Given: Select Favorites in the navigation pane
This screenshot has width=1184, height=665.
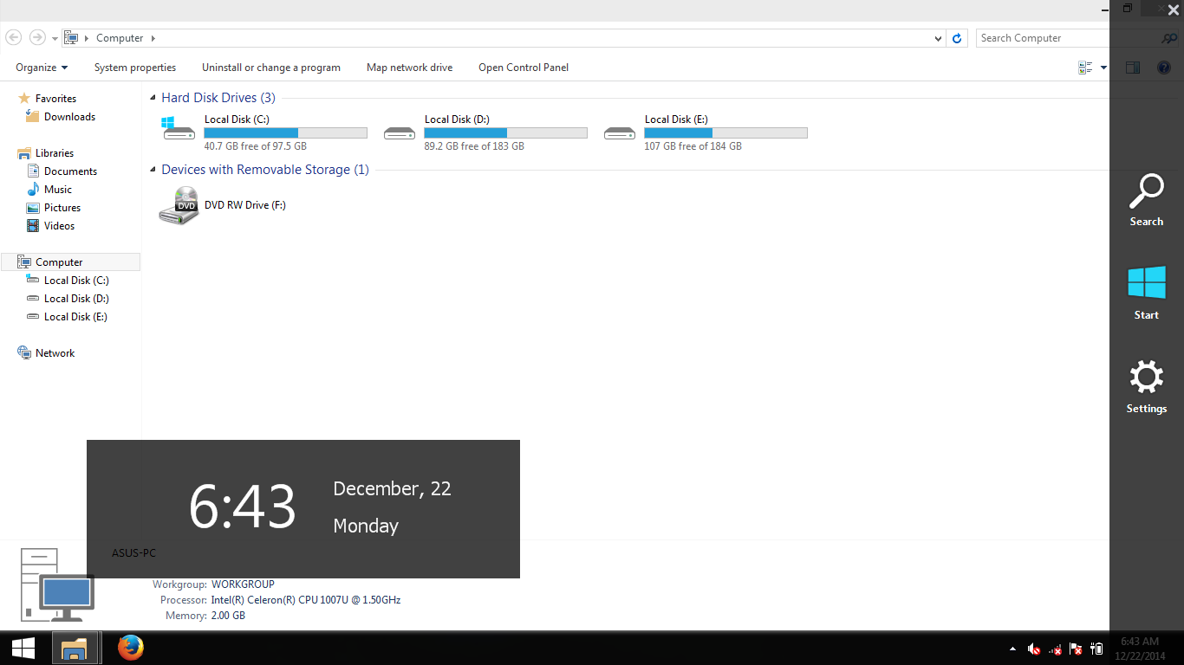Looking at the screenshot, I should pyautogui.click(x=55, y=99).
